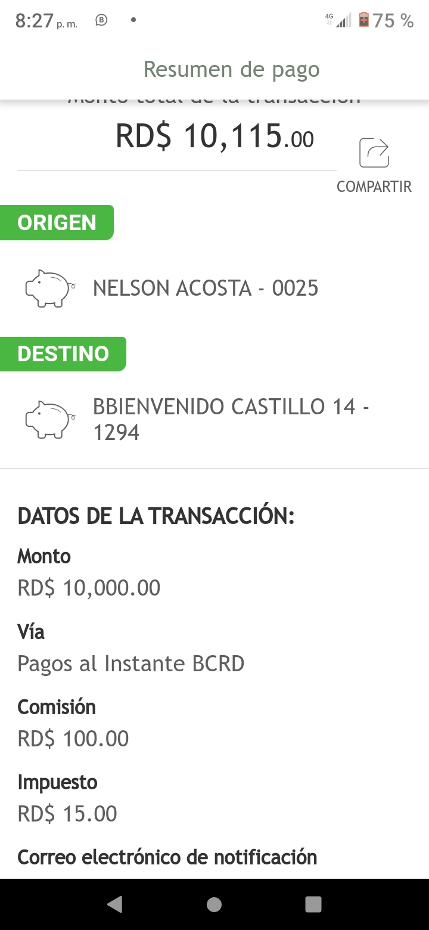Tap the piggy bank icon beside Bienvenido Castillo
This screenshot has width=429, height=930.
[x=51, y=420]
